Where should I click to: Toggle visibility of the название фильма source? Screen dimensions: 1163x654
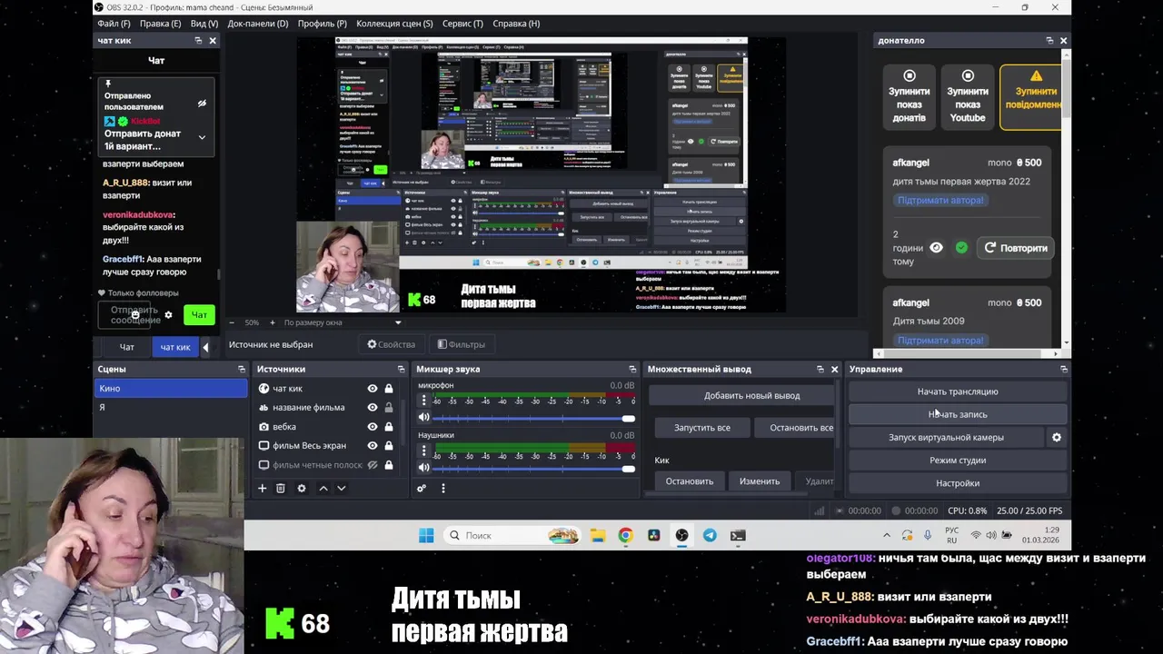pyautogui.click(x=373, y=408)
